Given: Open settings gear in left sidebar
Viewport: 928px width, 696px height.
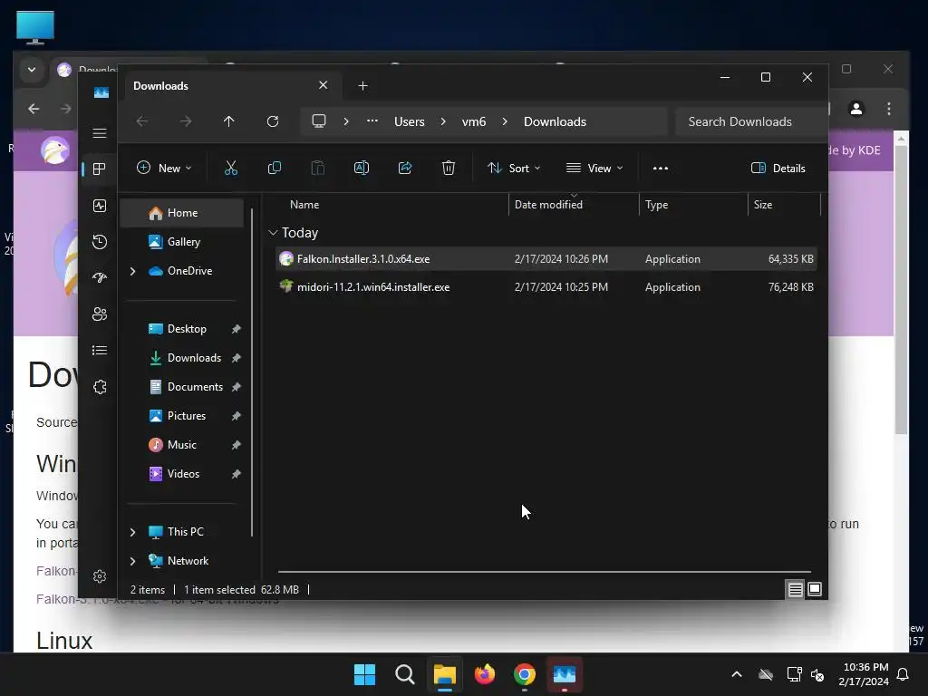Looking at the screenshot, I should pos(100,576).
